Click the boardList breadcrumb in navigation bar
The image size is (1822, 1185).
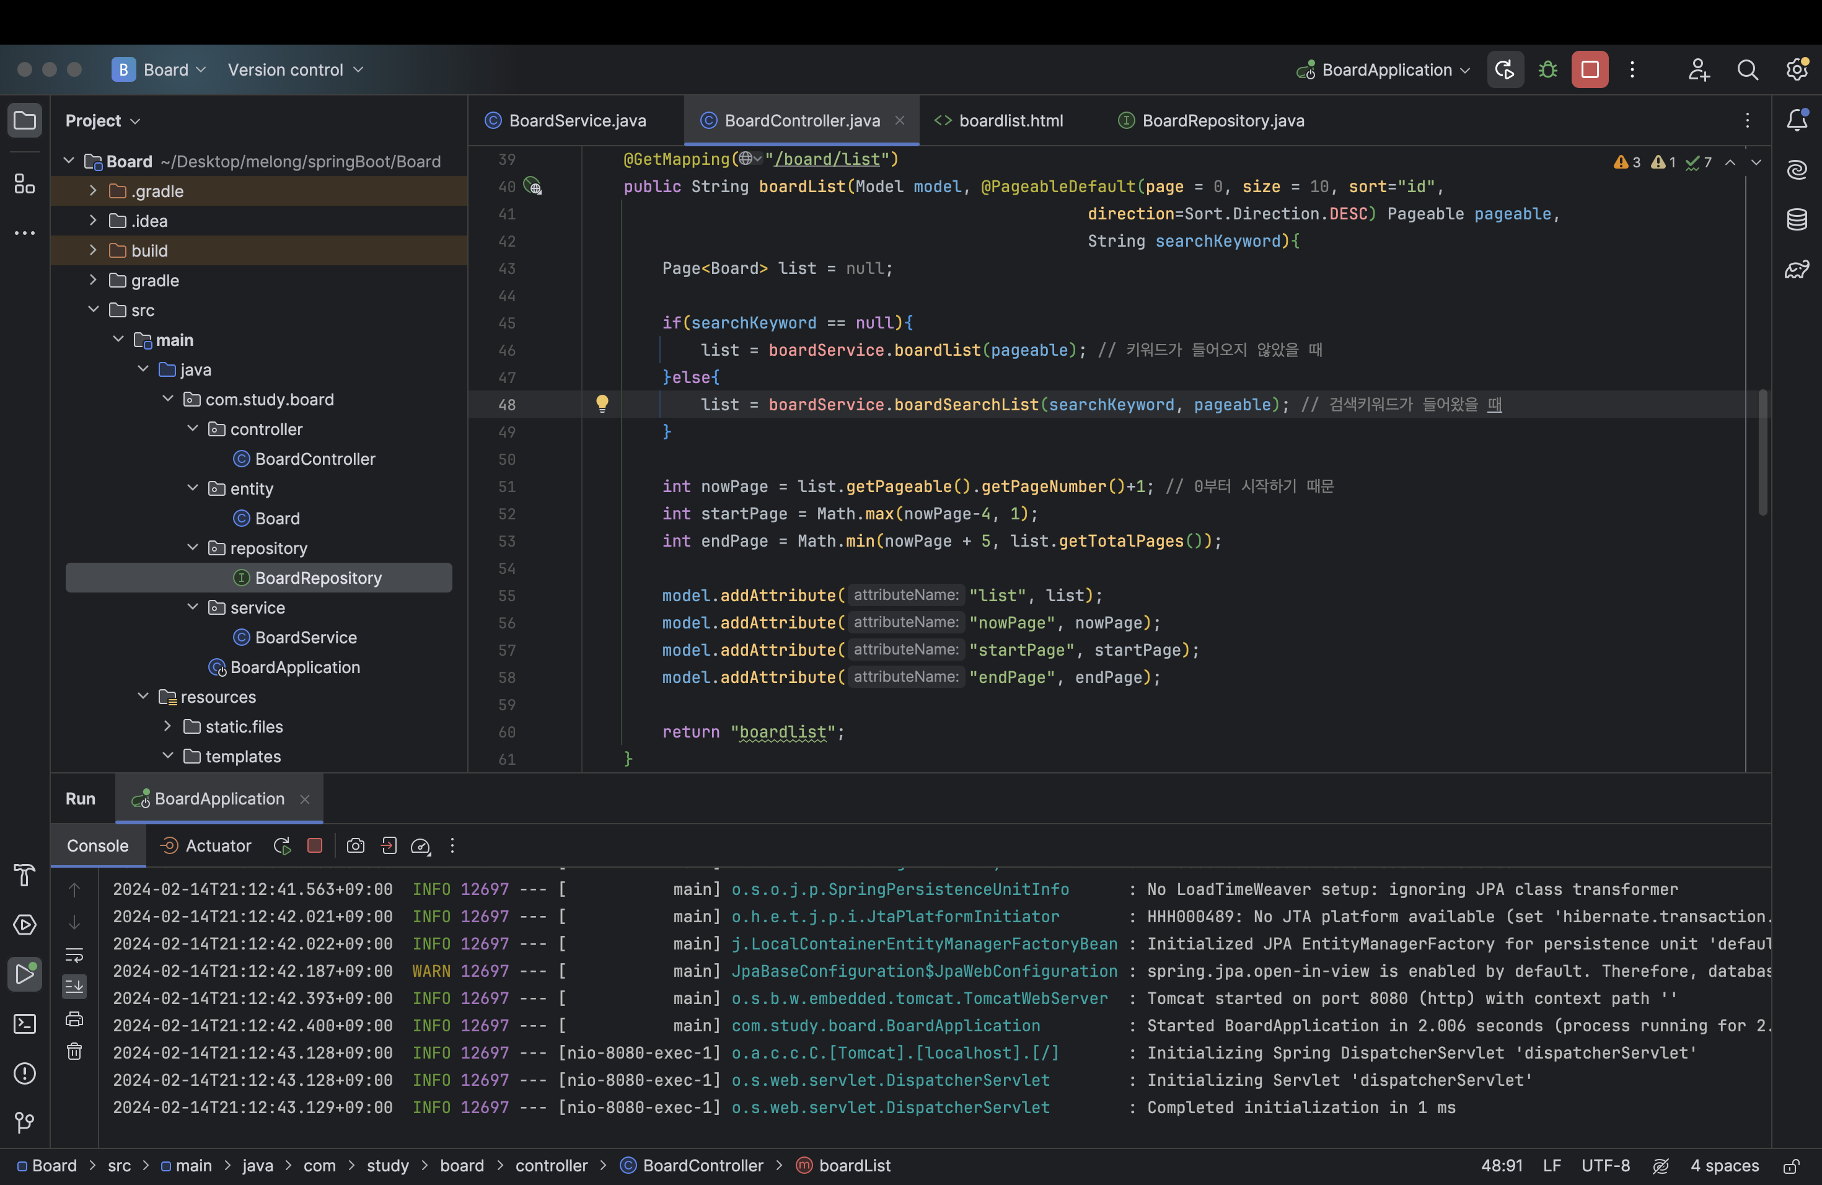point(853,1165)
